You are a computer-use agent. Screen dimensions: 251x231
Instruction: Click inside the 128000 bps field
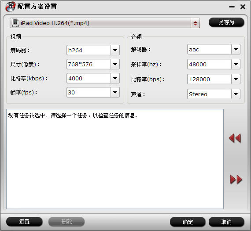pos(209,79)
